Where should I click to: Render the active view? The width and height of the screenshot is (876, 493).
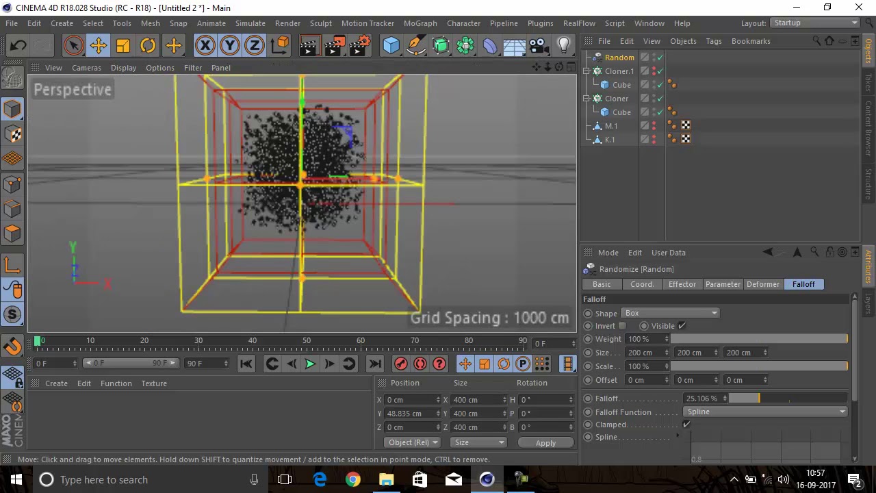309,46
